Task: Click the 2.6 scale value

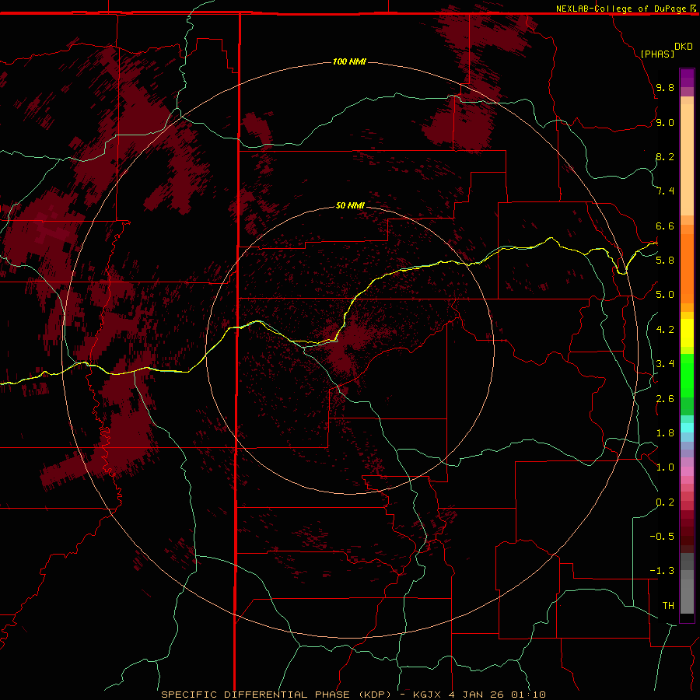Action: click(x=665, y=399)
